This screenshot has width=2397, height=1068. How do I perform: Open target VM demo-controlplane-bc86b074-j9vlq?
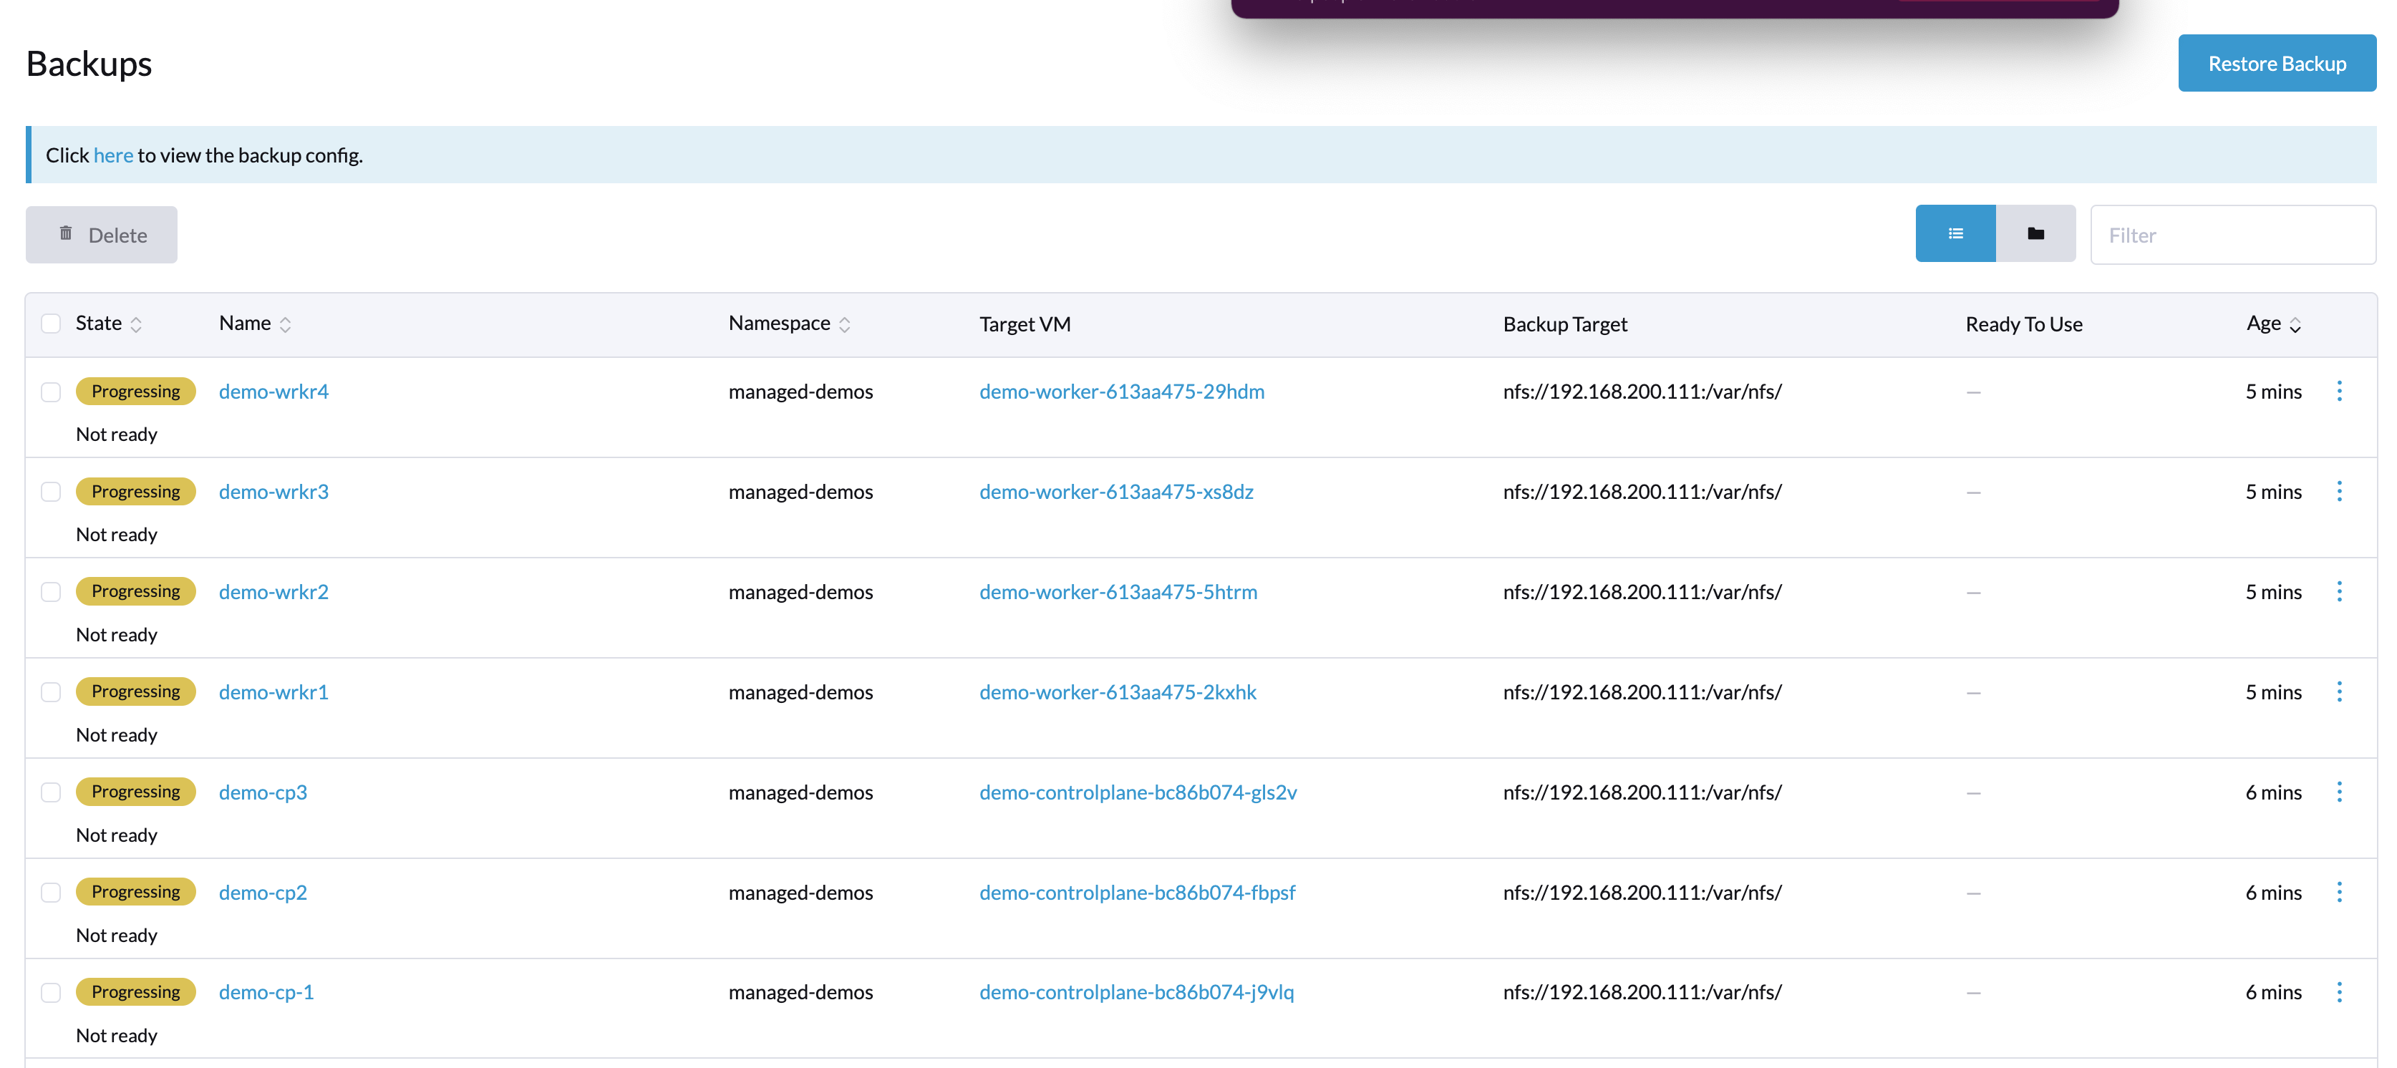(1136, 993)
